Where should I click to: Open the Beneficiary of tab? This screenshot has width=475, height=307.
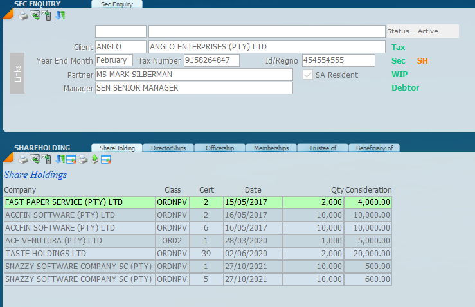click(373, 148)
